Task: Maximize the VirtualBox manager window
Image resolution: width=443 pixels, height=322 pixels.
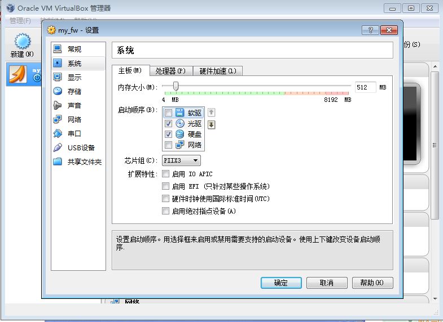Action: tap(411, 8)
